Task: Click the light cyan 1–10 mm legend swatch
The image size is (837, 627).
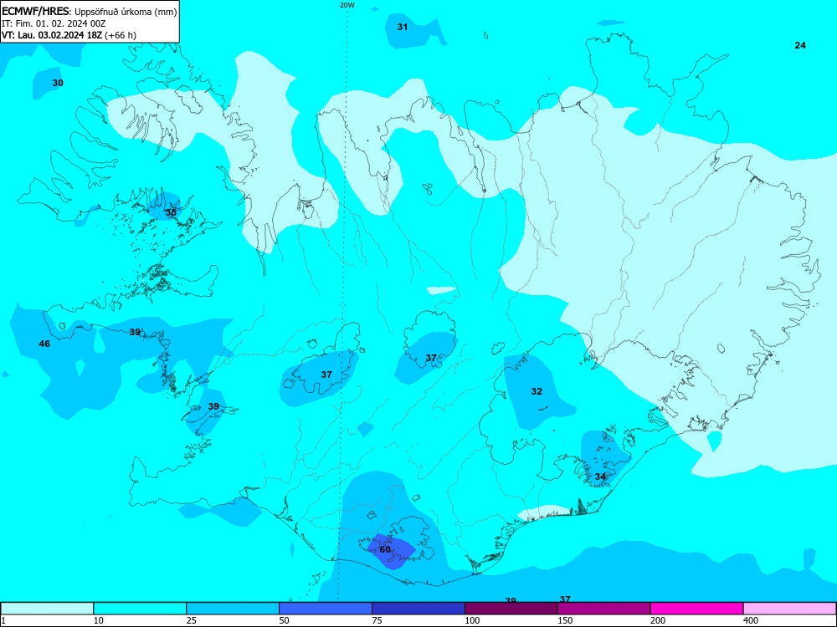Action: pyautogui.click(x=47, y=609)
